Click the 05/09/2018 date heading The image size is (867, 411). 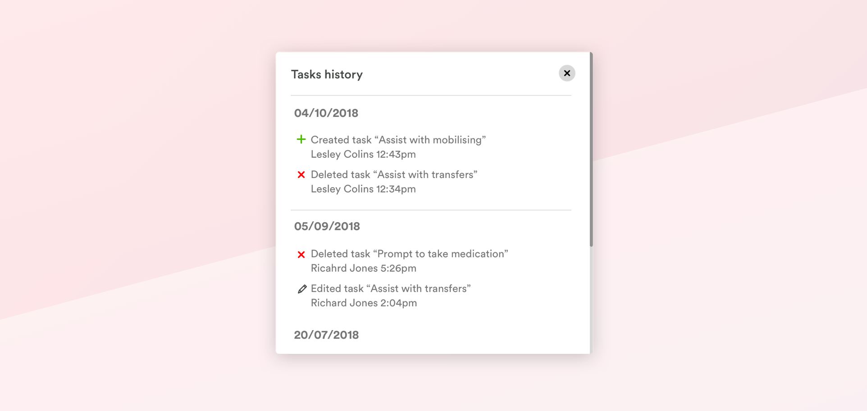tap(327, 226)
